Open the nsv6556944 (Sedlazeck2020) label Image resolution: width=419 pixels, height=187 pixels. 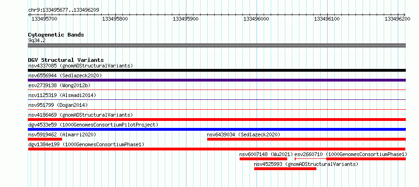point(65,75)
